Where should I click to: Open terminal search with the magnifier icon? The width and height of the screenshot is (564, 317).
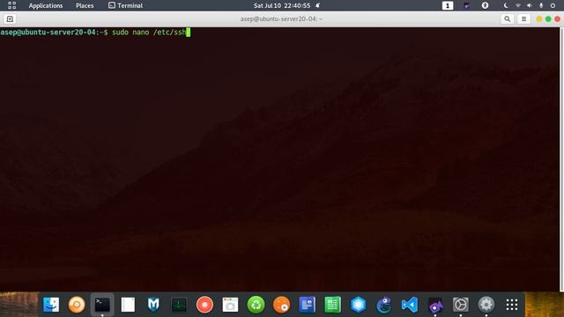tap(508, 19)
